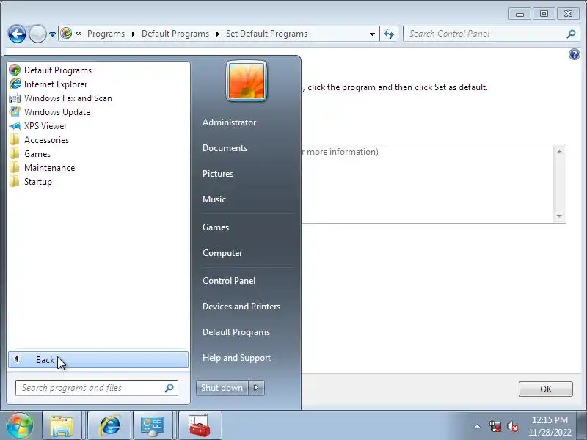Open Windows Explorer from the taskbar

62,425
